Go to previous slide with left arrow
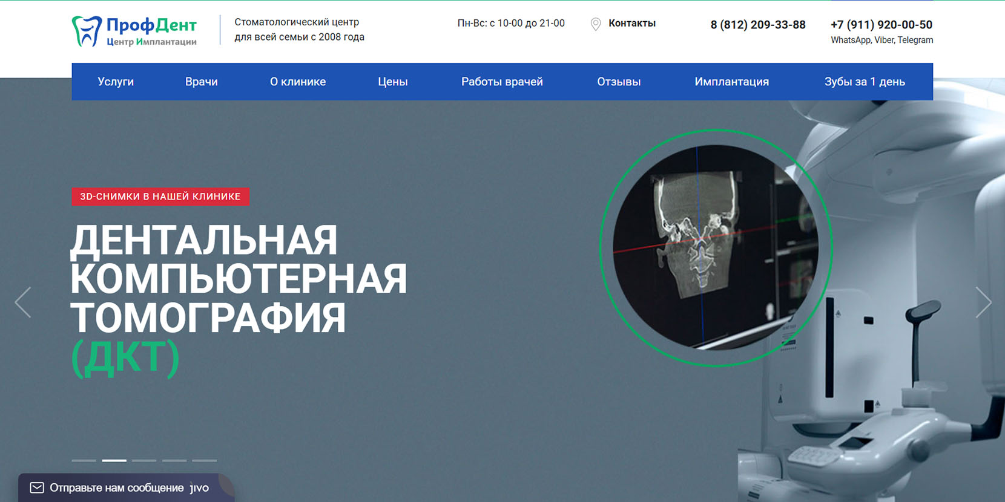The height and width of the screenshot is (502, 1005). pos(23,302)
